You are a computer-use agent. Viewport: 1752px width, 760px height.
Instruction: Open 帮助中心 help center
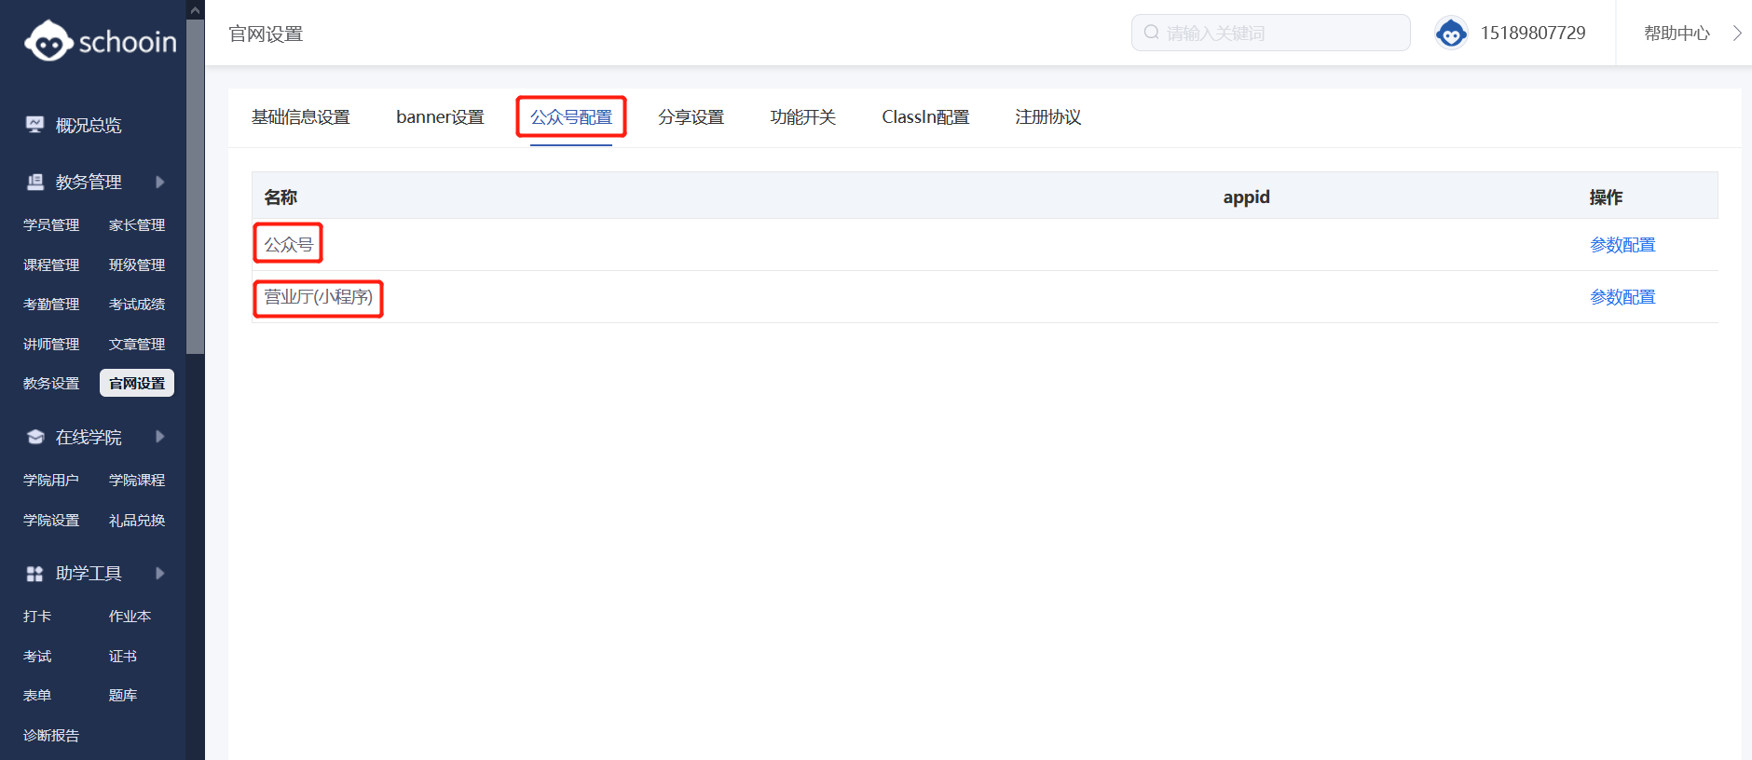tap(1677, 34)
